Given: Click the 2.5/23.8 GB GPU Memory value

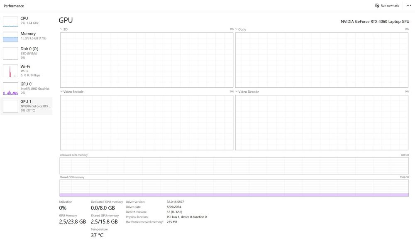Looking at the screenshot, I should point(73,221).
